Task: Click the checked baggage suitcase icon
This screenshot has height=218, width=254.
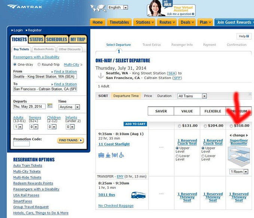Action: 101,155
